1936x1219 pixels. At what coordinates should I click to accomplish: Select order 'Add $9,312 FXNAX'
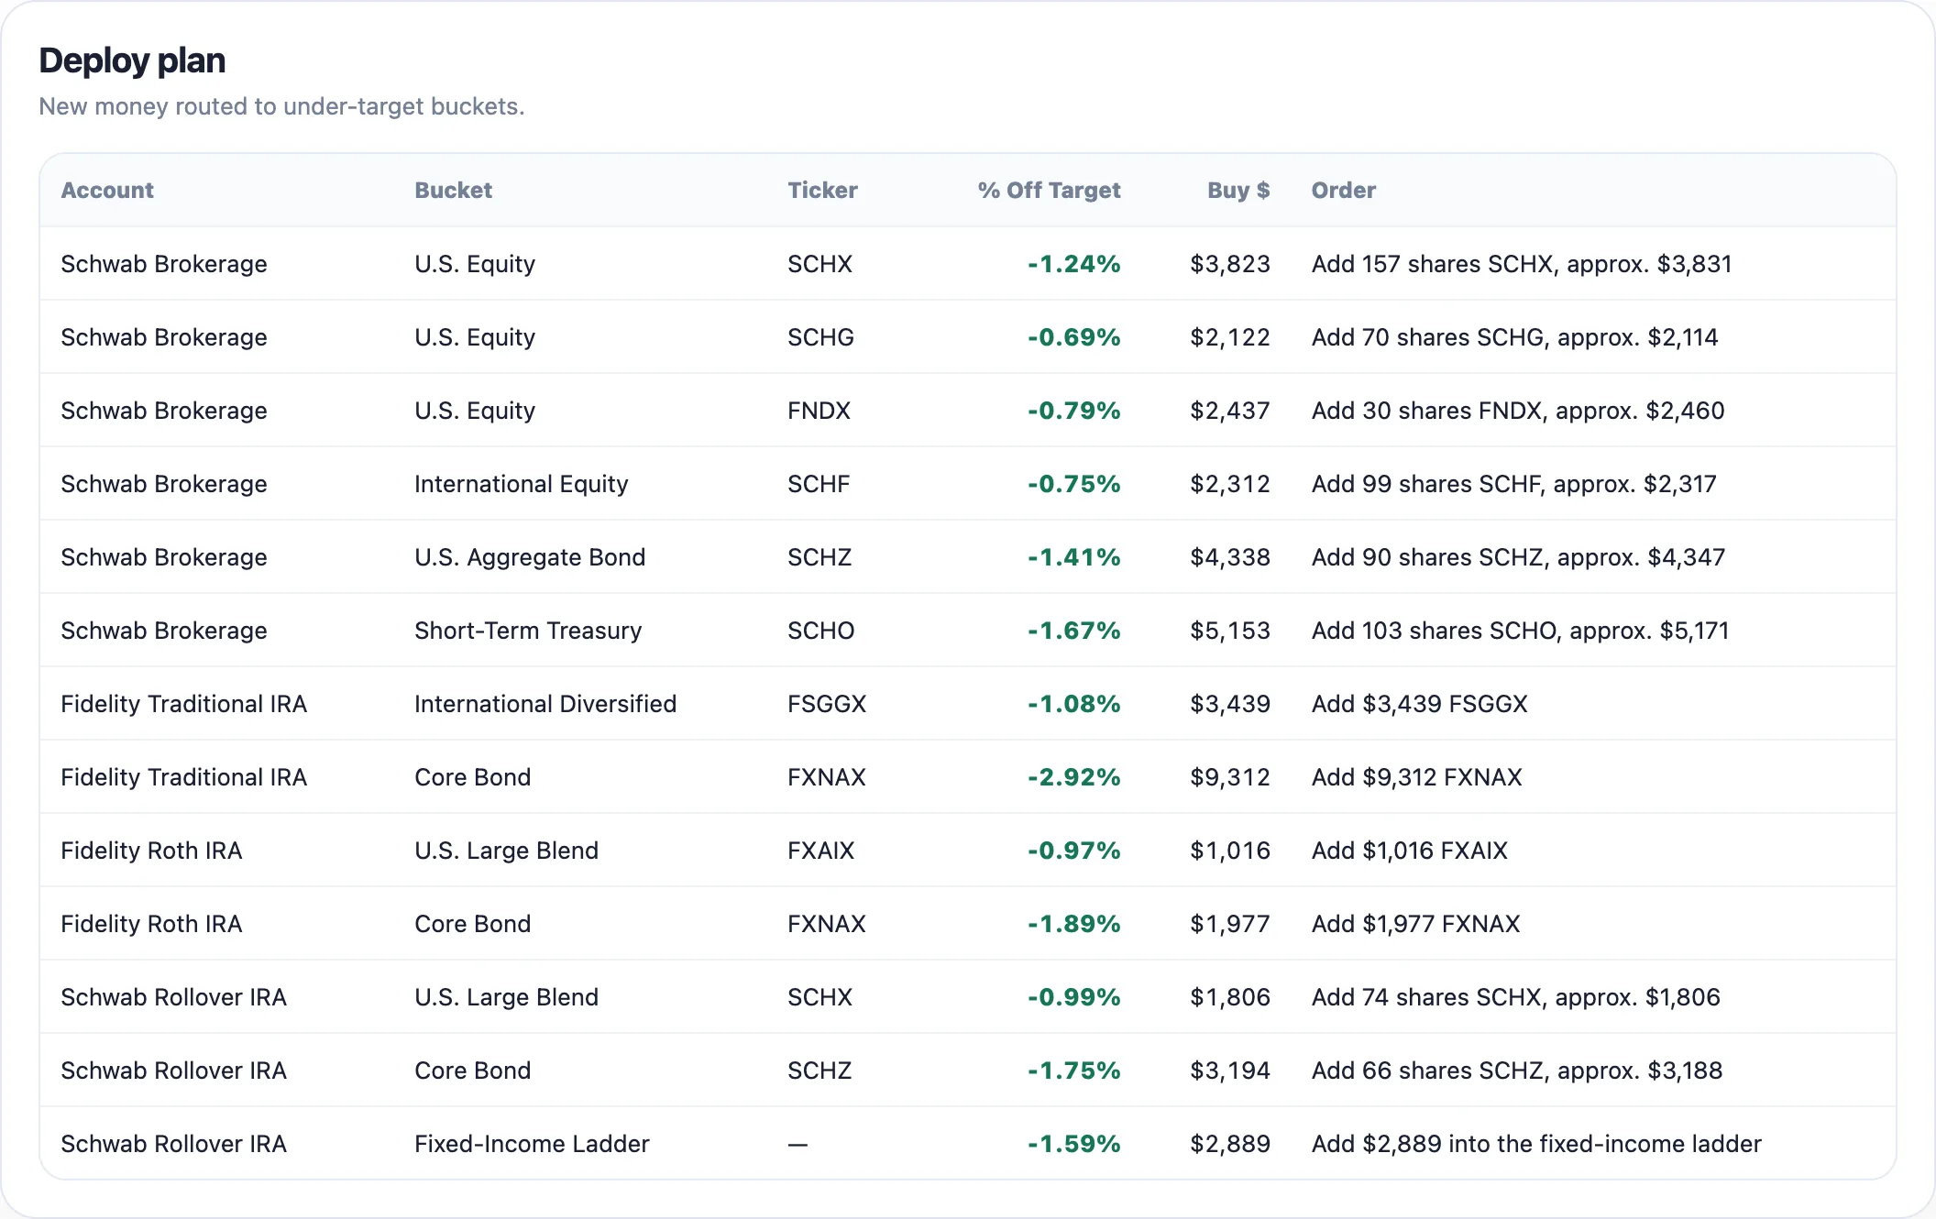point(1416,777)
